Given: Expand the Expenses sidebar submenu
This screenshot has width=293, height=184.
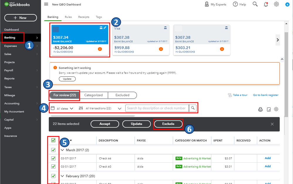Looking at the screenshot, I should [x=37, y=46].
